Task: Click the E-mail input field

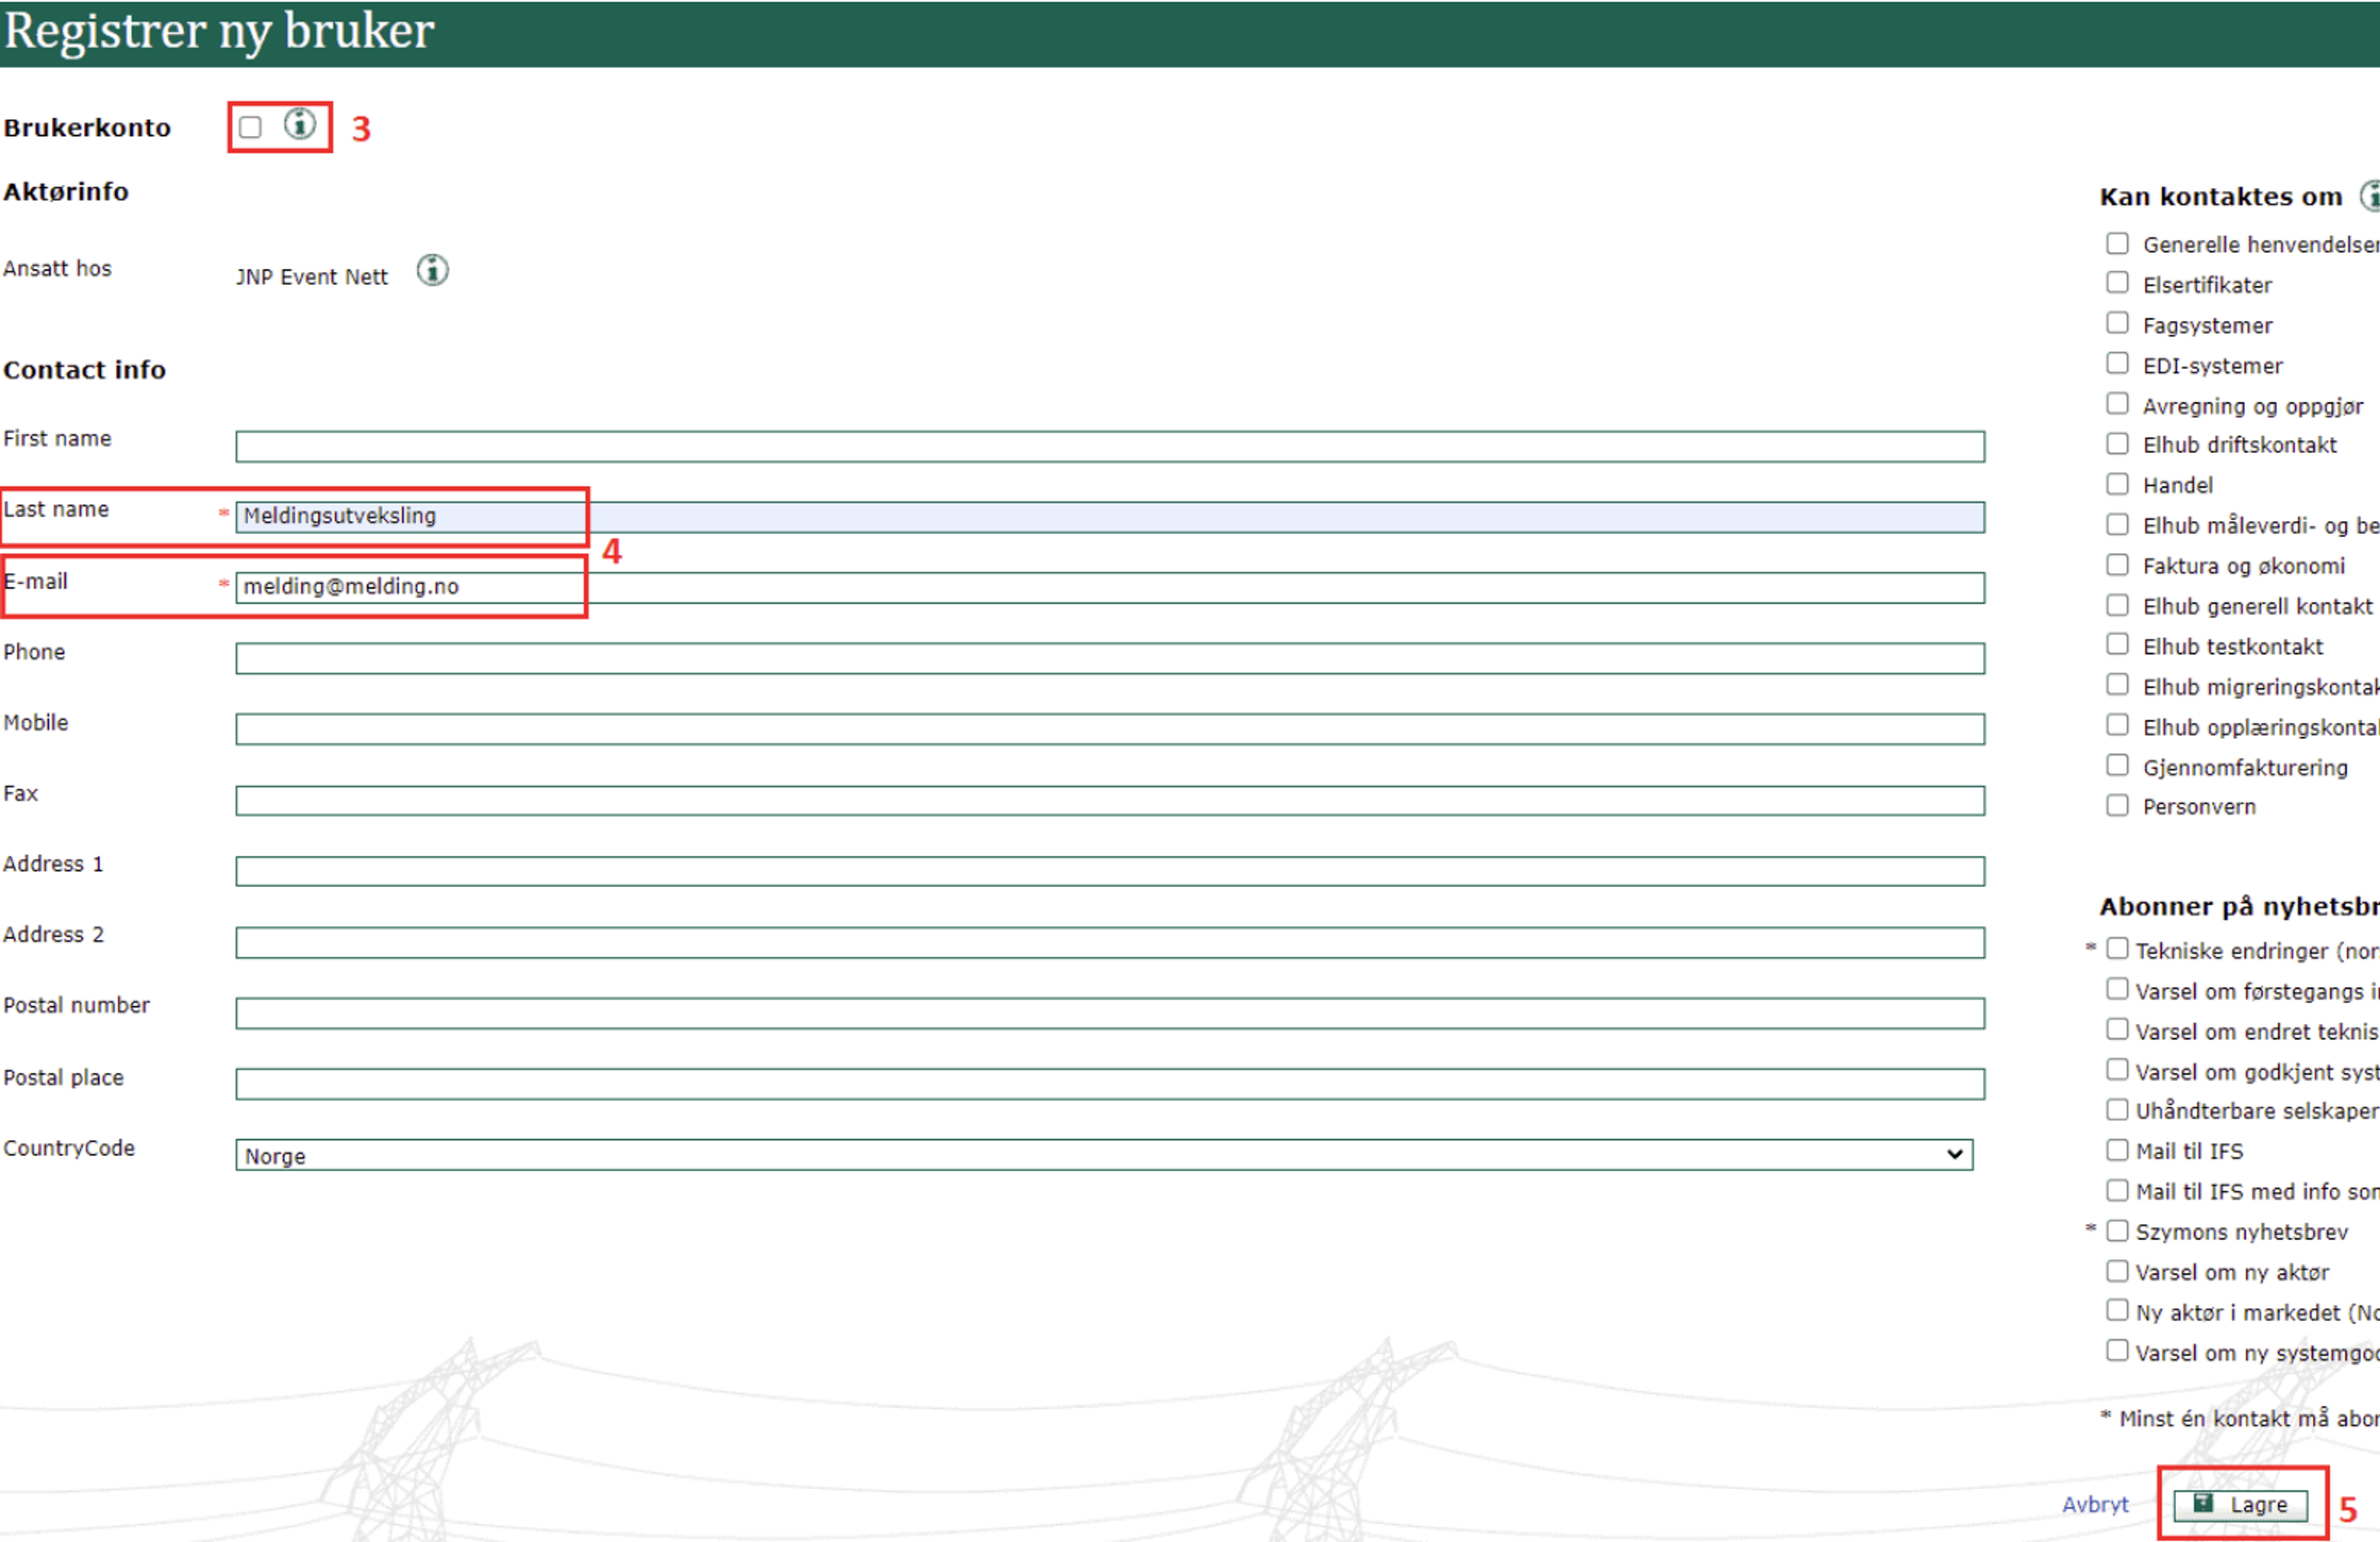Action: [1110, 587]
